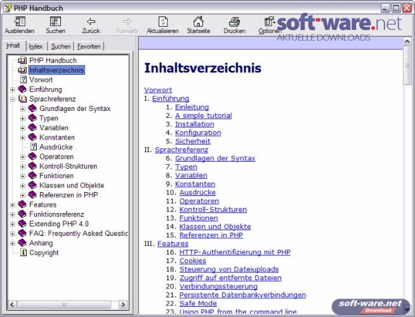Follow the Installation link
This screenshot has width=415, height=317.
pos(195,124)
